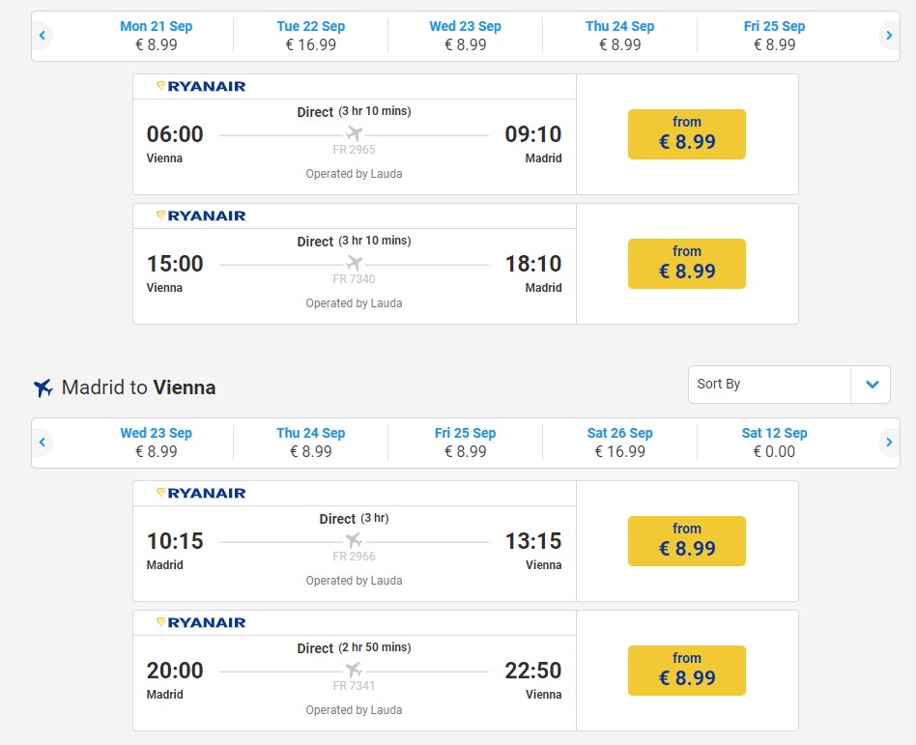
Task: Click the right arrow on the Madrid to Vienna dates
Action: (889, 443)
